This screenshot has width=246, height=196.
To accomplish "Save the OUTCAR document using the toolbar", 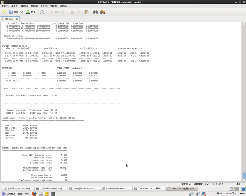I will [x=30, y=12].
